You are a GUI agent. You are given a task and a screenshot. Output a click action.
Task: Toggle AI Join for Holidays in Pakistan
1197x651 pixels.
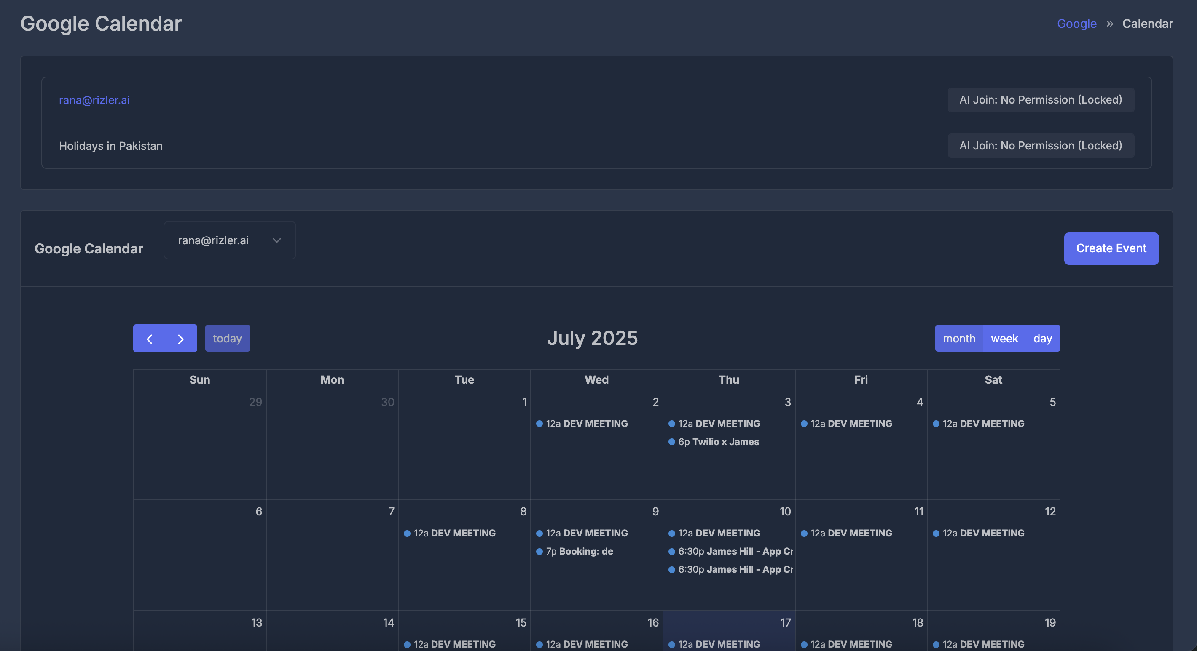[1040, 146]
